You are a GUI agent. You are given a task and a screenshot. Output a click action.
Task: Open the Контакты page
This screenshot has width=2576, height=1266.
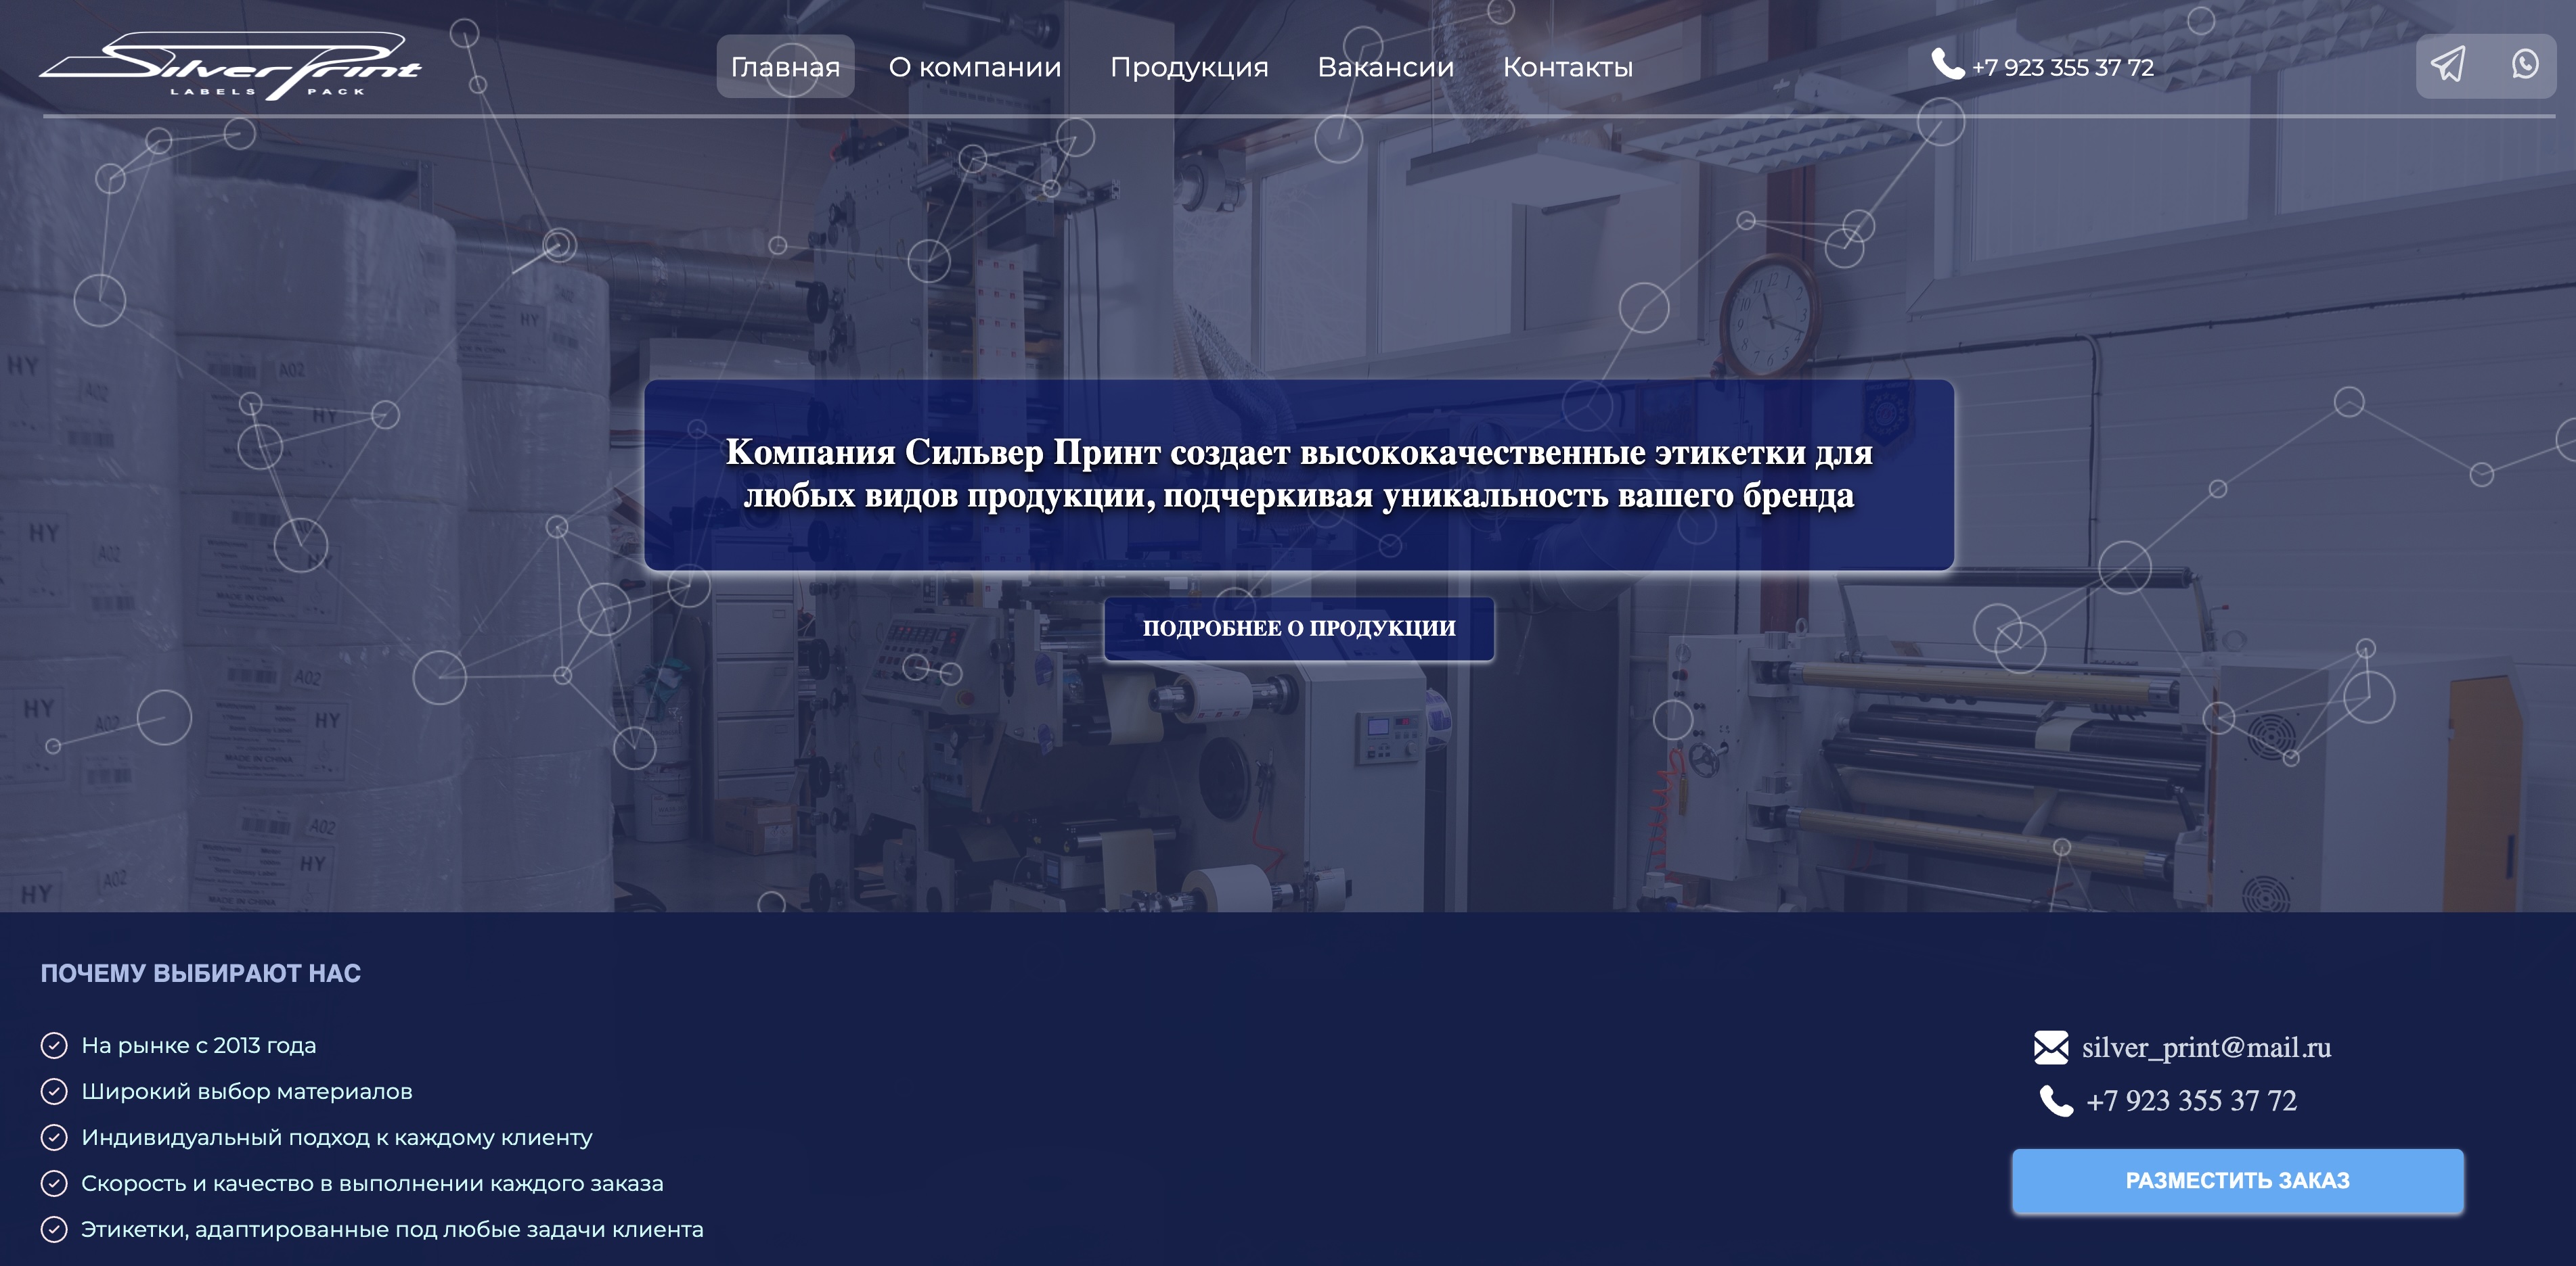1567,67
